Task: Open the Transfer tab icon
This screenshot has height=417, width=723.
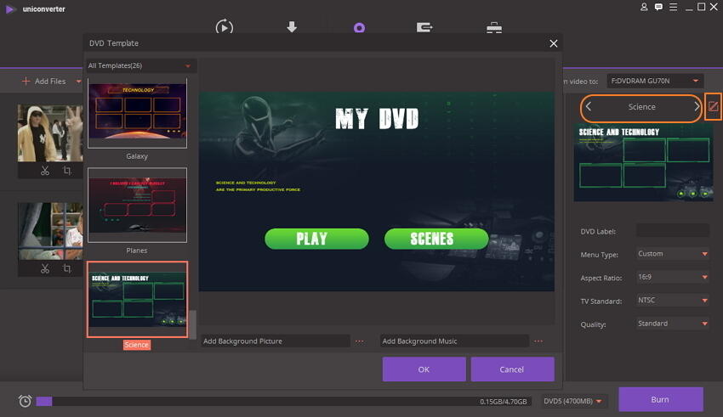Action: (424, 28)
